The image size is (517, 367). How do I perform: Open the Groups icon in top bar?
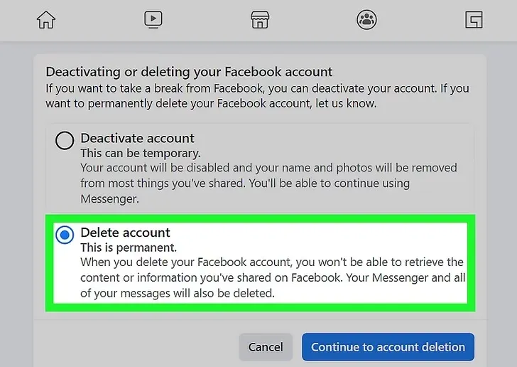(366, 20)
